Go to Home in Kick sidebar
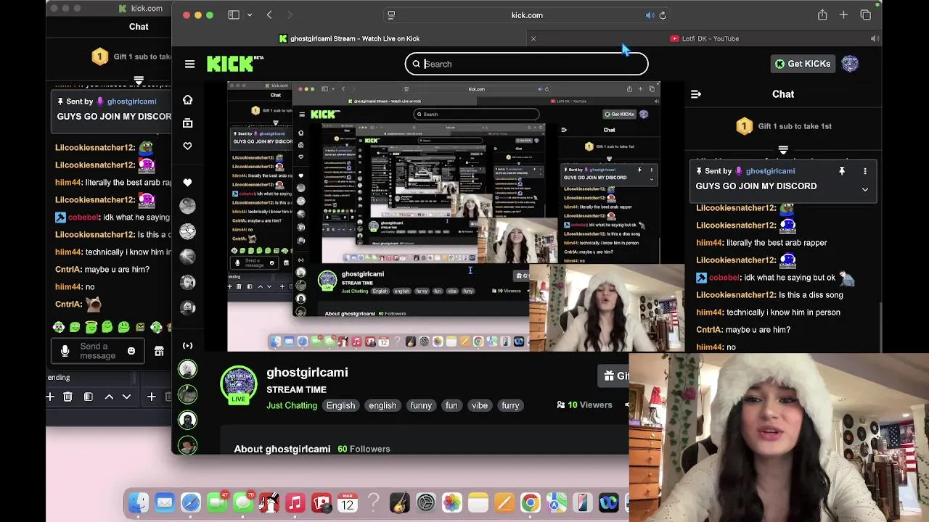The image size is (929, 522). point(187,100)
